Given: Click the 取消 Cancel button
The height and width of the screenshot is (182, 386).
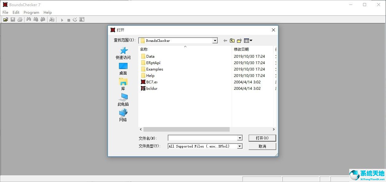Looking at the screenshot, I should click(262, 146).
